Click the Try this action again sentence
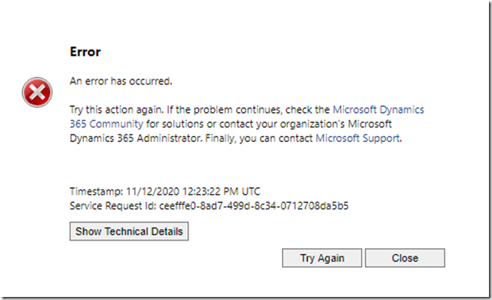Image resolution: width=492 pixels, height=300 pixels. tap(116, 110)
